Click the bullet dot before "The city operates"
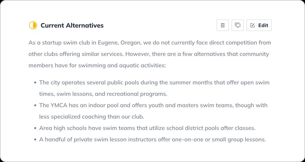The width and height of the screenshot is (305, 162). coord(35,83)
